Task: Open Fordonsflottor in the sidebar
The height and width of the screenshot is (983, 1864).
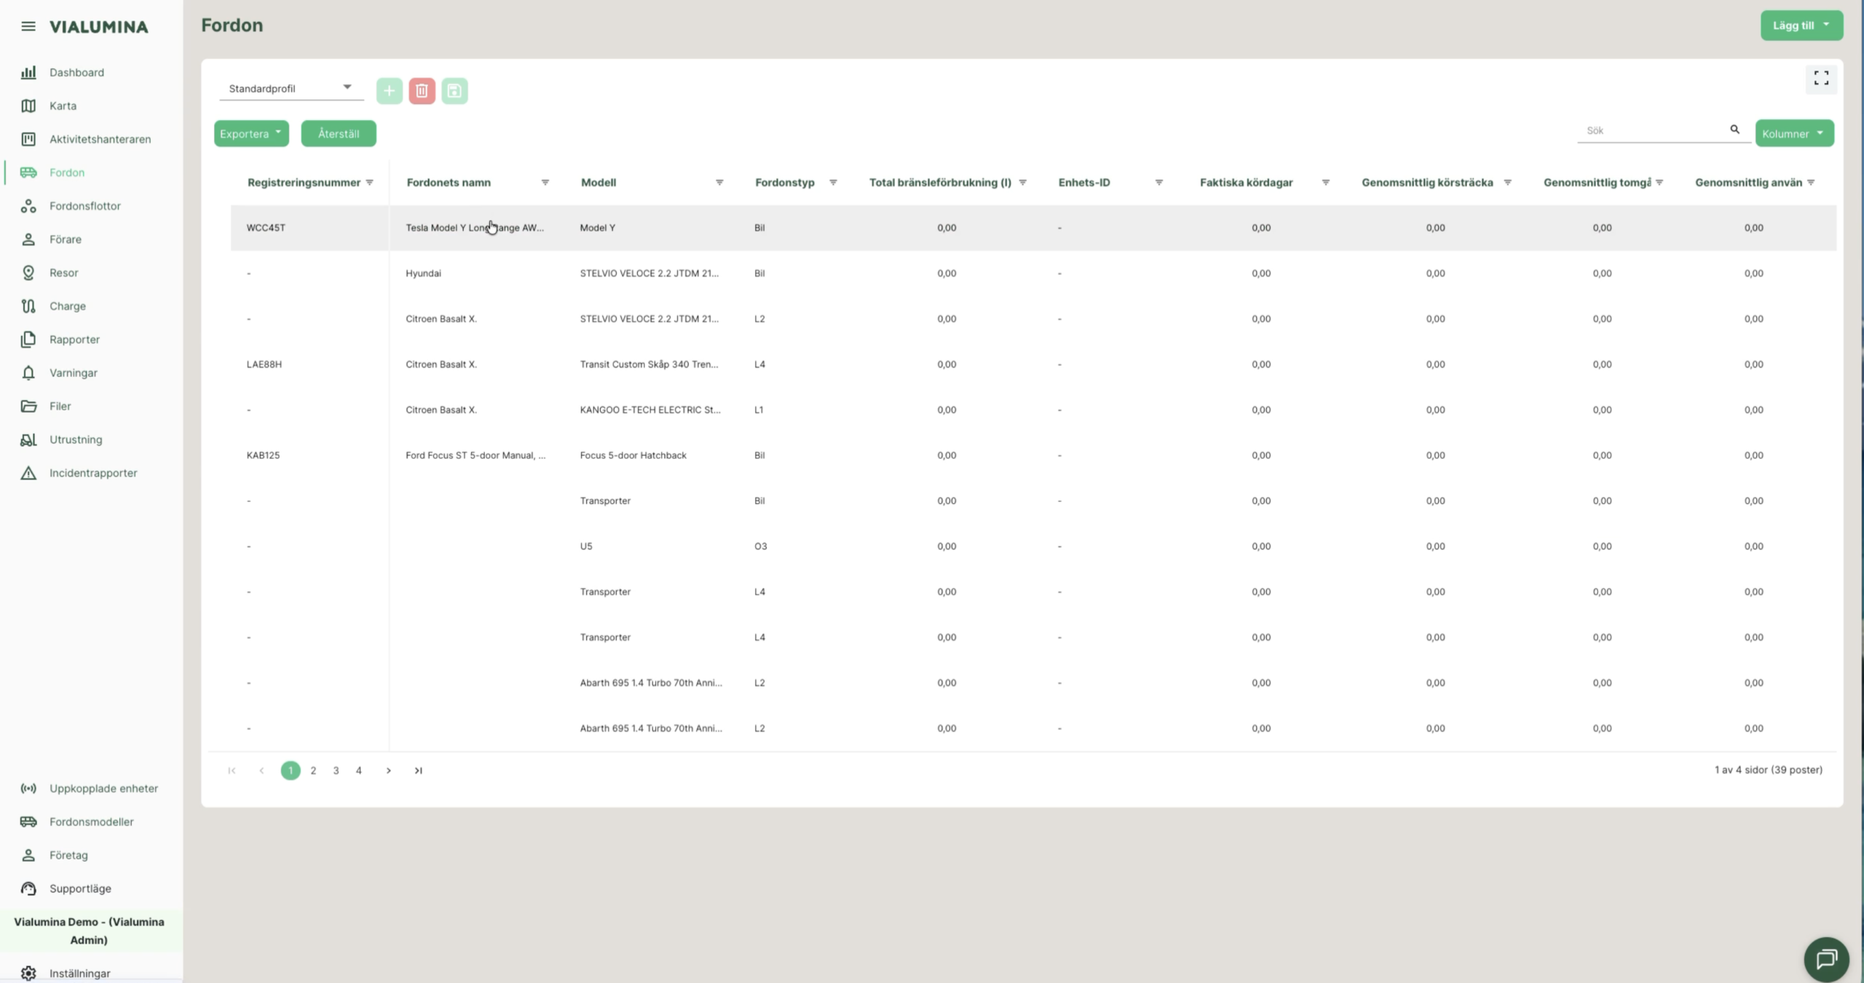Action: [x=84, y=206]
